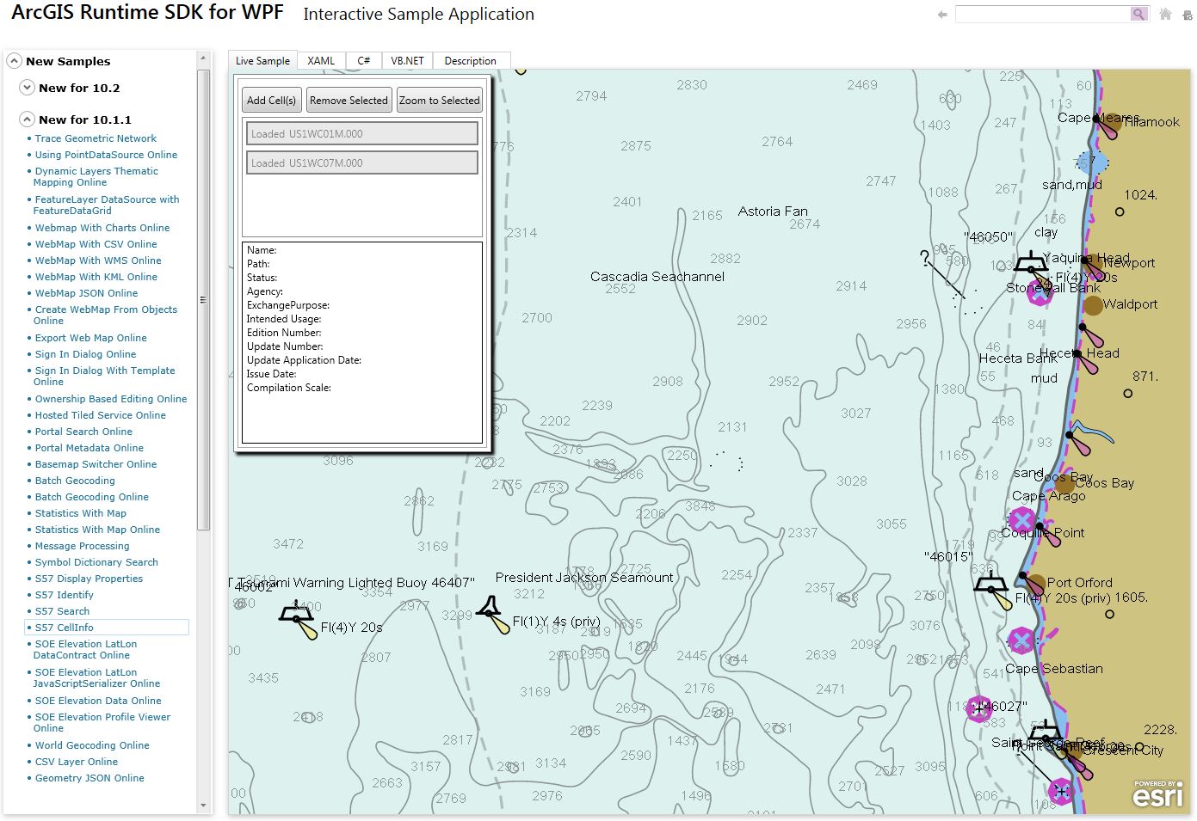
Task: Click the sample list scroll up arrow
Action: coord(203,58)
